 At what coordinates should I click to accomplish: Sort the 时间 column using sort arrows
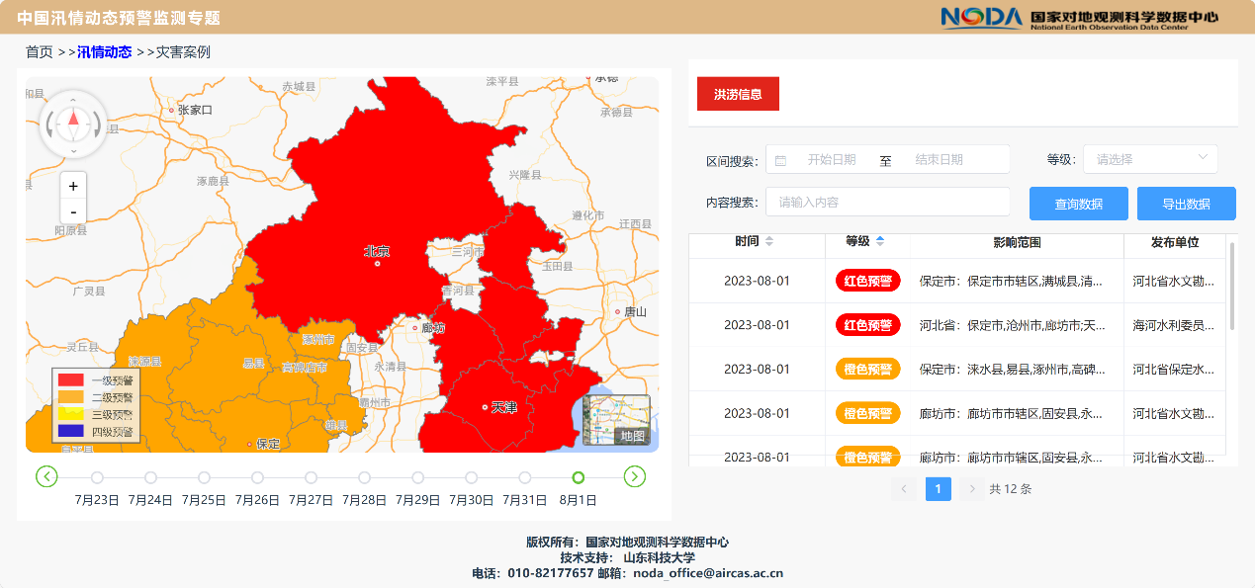click(769, 242)
